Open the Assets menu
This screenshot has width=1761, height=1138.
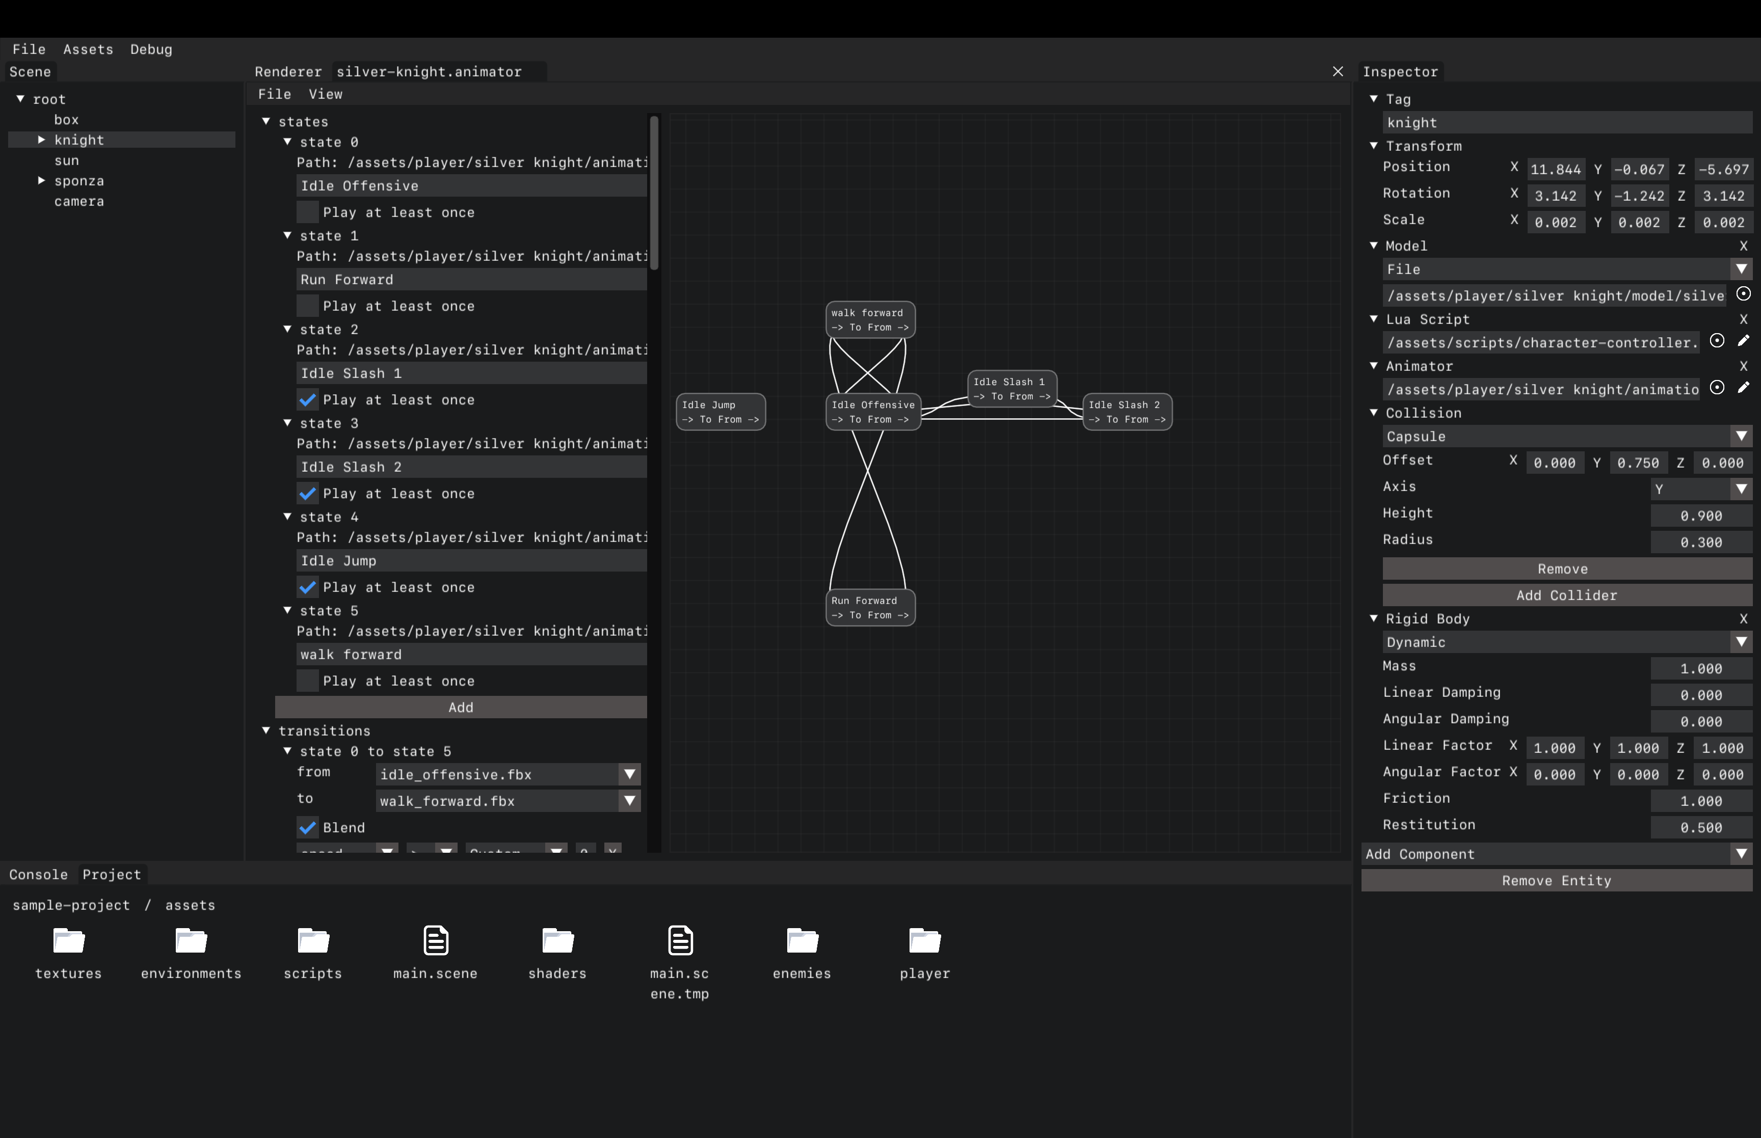pos(88,49)
